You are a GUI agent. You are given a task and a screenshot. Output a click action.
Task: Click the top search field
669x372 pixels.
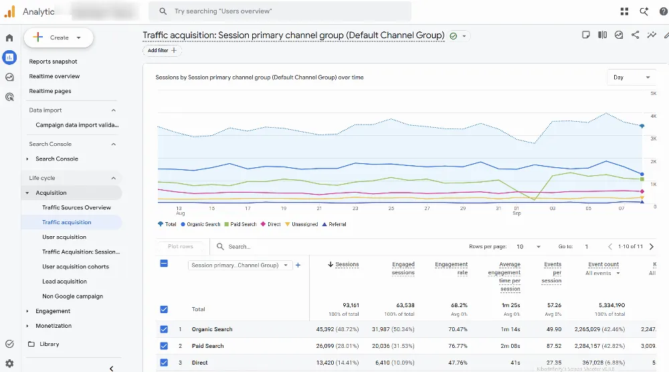tap(280, 11)
